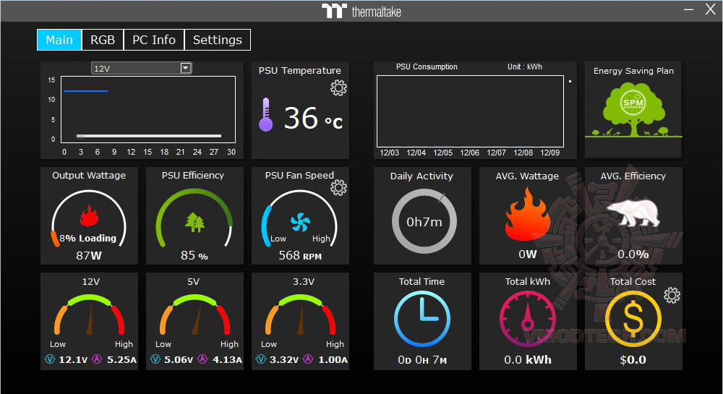Click the Daily Activity ring

424,221
